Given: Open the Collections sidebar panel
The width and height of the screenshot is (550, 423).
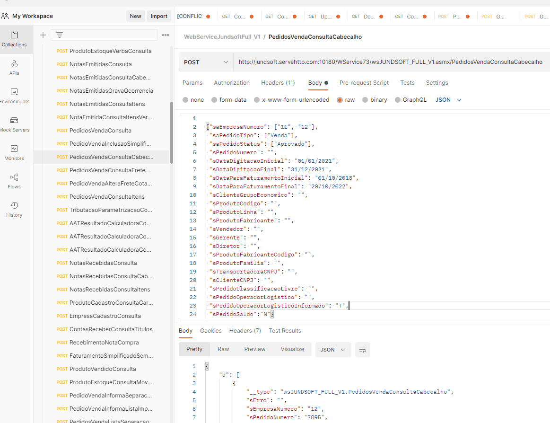Looking at the screenshot, I should point(14,39).
